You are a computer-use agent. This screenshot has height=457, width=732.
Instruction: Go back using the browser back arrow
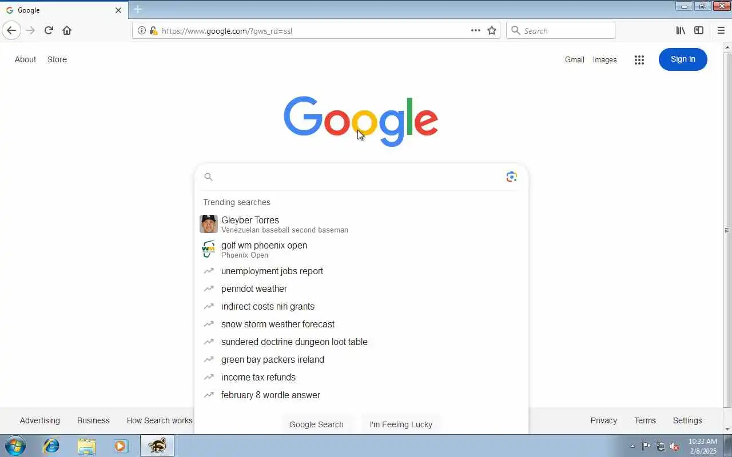[x=11, y=30]
